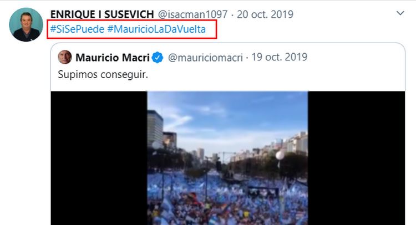
Task: Play the rally crowd video
Action: 227,158
